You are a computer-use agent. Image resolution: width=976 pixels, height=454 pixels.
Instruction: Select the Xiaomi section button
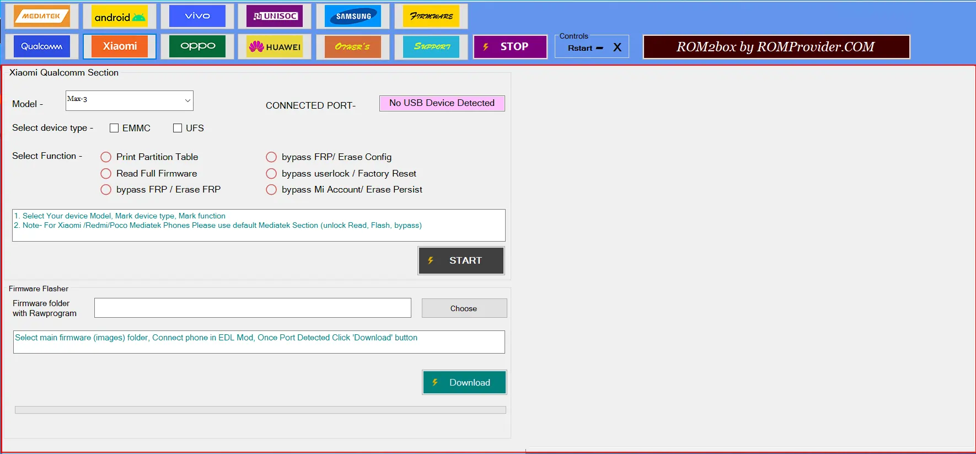coord(120,47)
